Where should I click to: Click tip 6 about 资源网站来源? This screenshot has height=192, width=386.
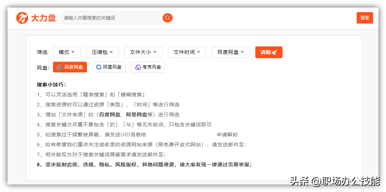click(142, 145)
